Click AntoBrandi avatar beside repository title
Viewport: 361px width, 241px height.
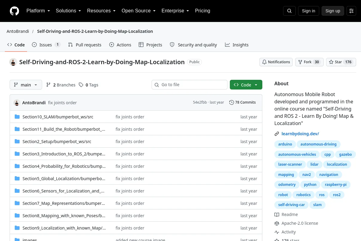pyautogui.click(x=13, y=62)
